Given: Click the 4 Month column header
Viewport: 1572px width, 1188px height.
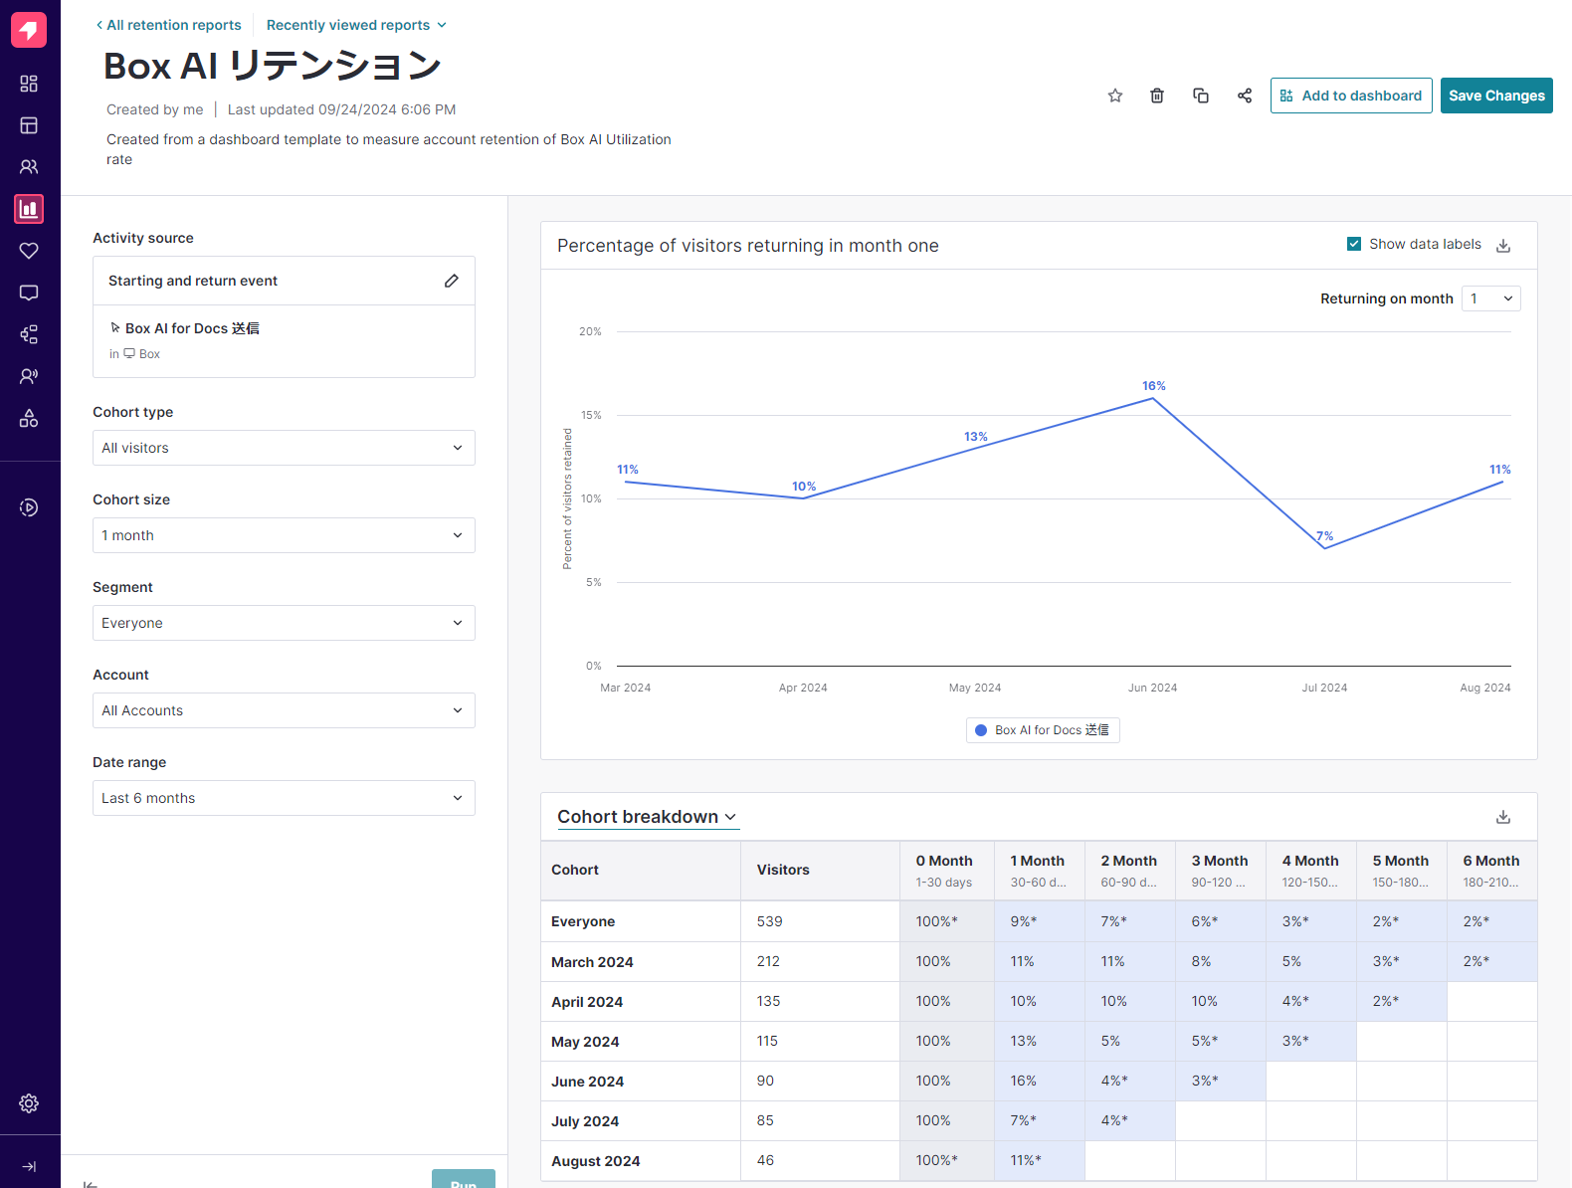Looking at the screenshot, I should pos(1311,870).
